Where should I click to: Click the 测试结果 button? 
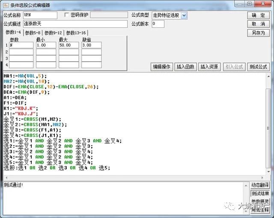click(x=260, y=193)
